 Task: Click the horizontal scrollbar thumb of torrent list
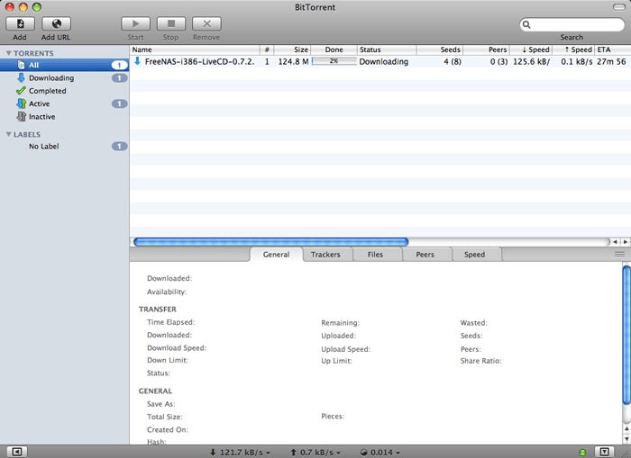pyautogui.click(x=270, y=241)
